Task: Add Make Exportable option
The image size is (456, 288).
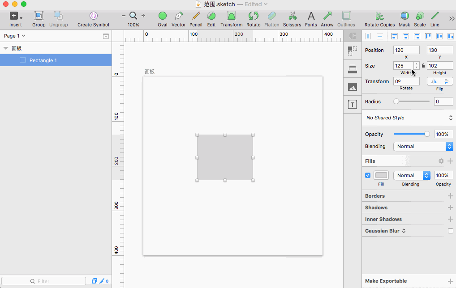Action: (450, 281)
